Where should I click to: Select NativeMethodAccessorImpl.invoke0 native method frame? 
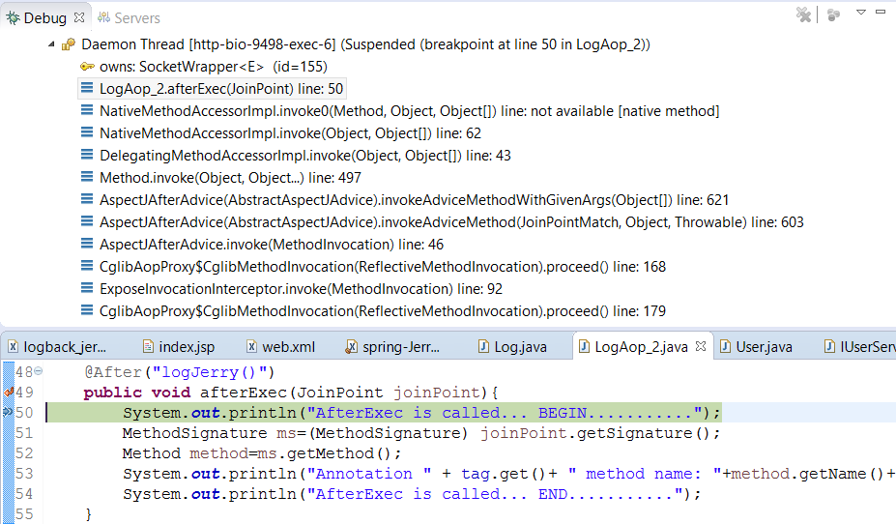[409, 111]
